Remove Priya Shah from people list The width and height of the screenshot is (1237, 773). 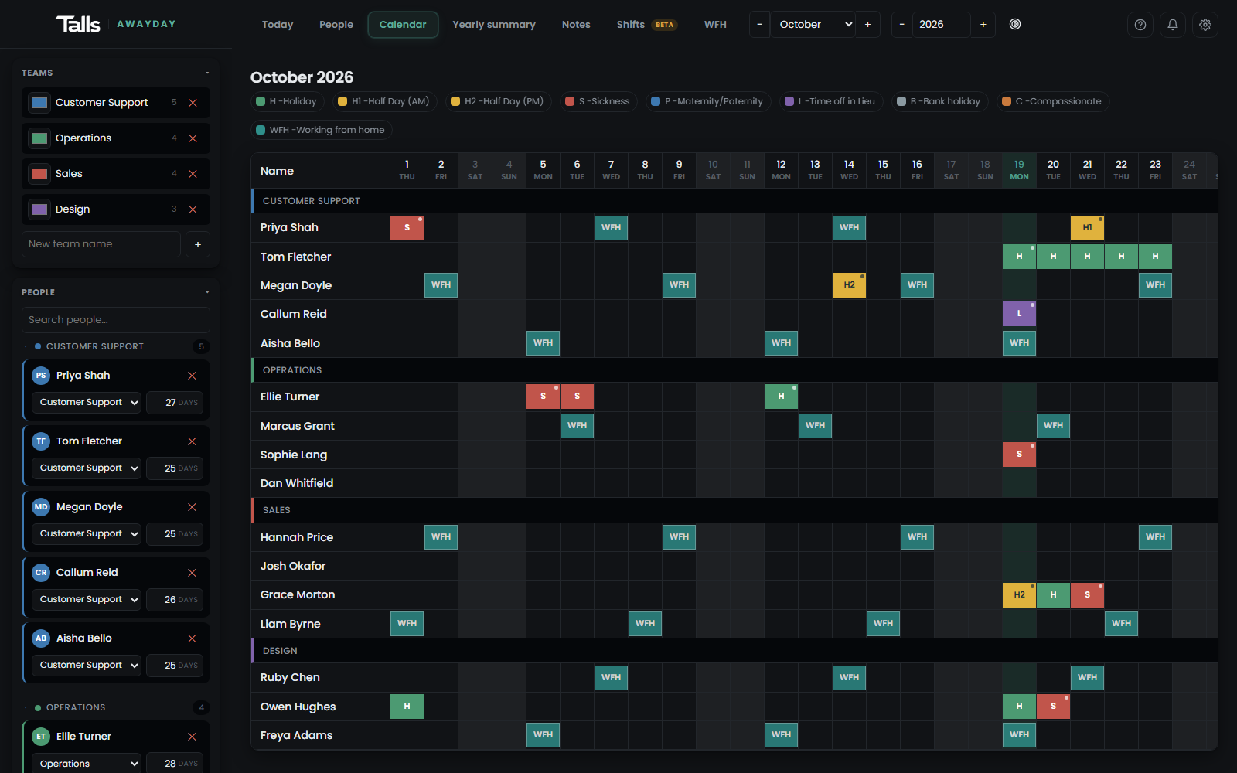tap(193, 376)
